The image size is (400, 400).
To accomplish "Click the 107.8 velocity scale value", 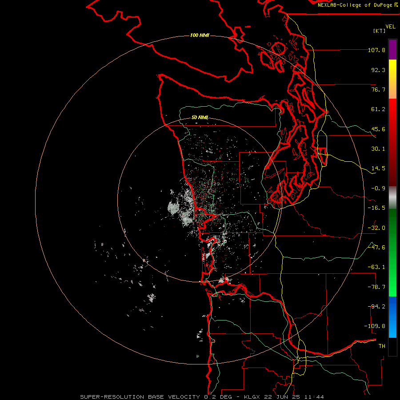I will click(376, 50).
